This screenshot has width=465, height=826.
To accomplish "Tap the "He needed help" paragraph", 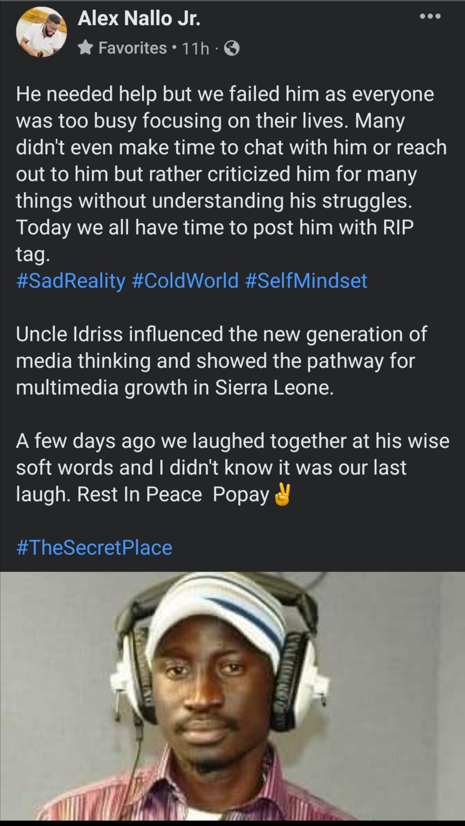I will pyautogui.click(x=224, y=147).
